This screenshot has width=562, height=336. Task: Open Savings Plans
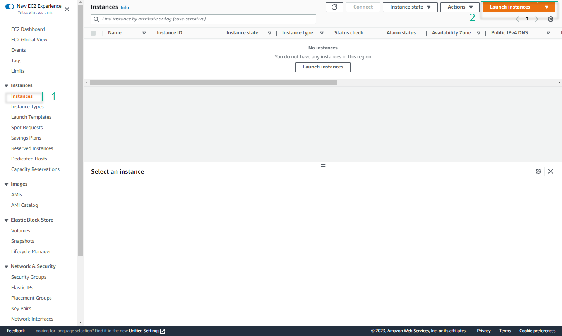point(26,138)
